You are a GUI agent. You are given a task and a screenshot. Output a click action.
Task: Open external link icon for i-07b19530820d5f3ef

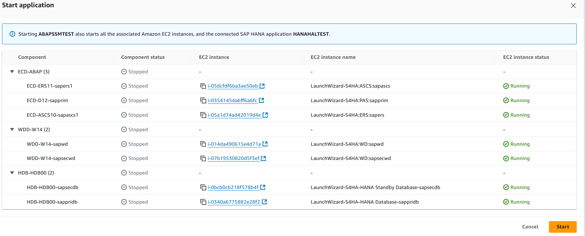coord(264,158)
